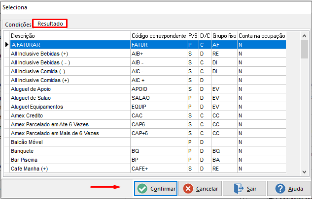312x199 pixels.
Task: Click the green checkmark Confirmar icon
Action: tap(142, 189)
